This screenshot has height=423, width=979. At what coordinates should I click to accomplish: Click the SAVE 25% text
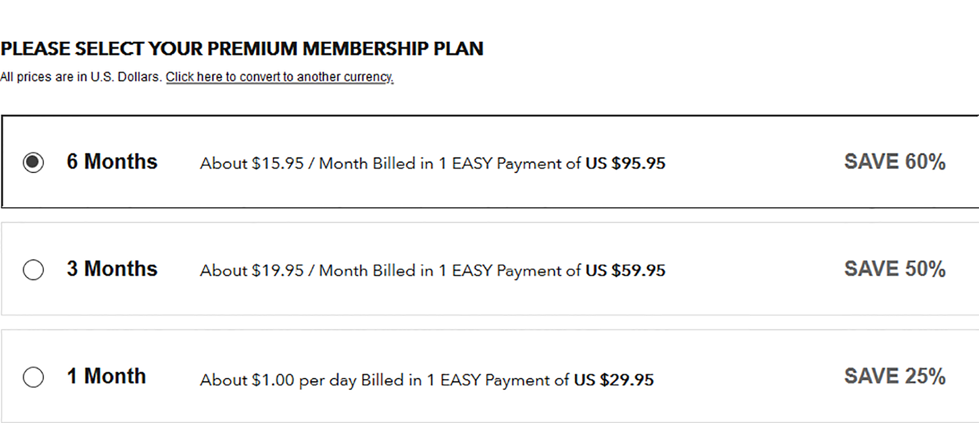pos(894,376)
